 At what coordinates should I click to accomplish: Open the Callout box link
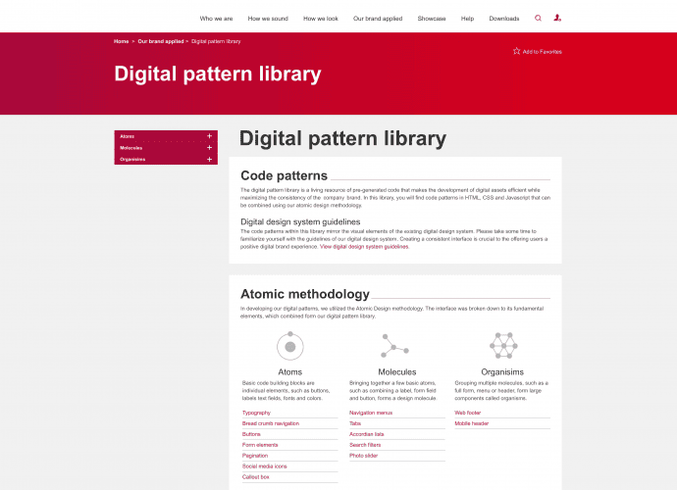pos(255,477)
